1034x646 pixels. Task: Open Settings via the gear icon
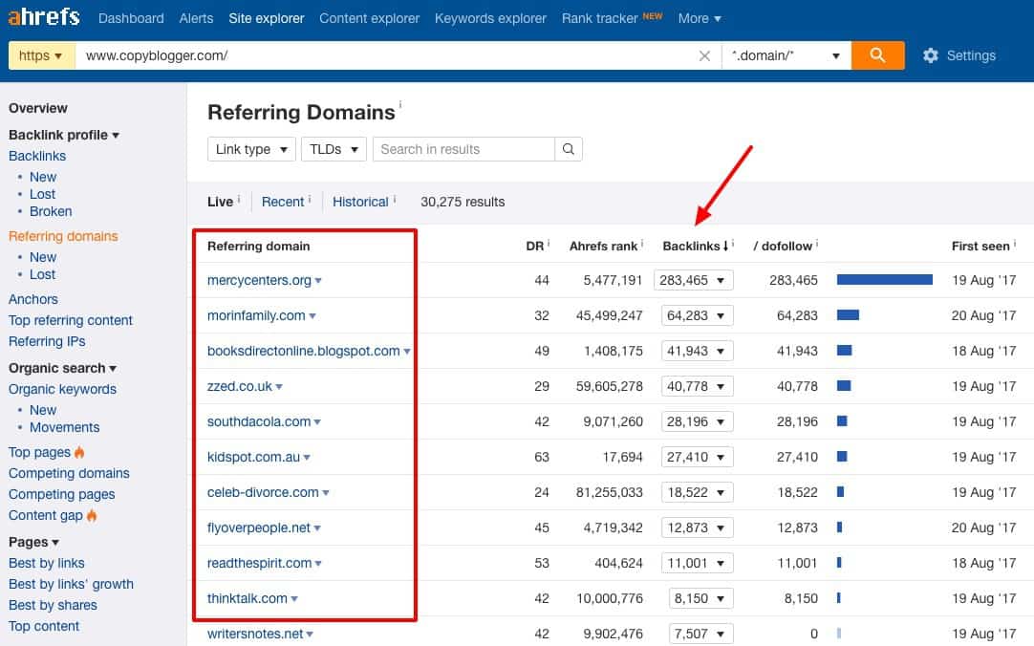point(931,55)
